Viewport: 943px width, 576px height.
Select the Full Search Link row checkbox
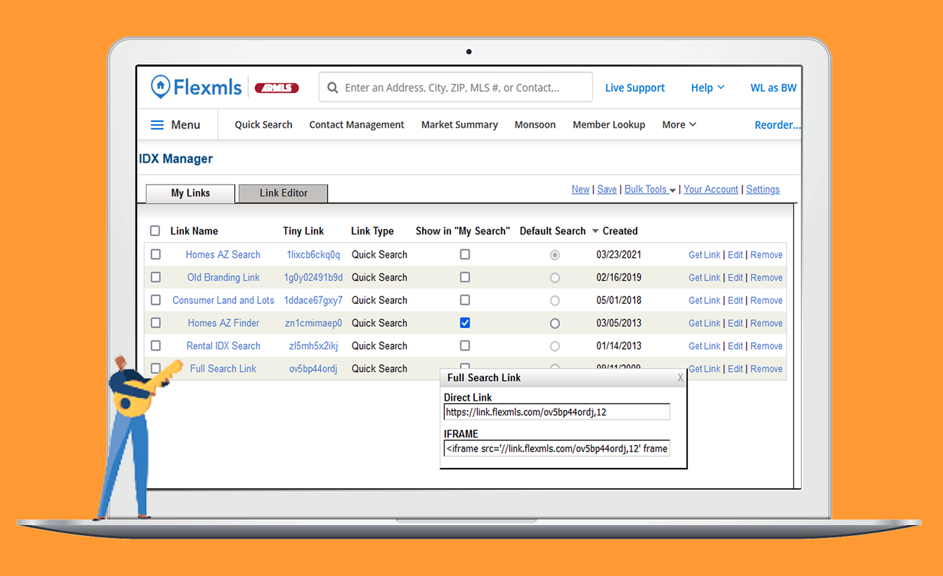(x=156, y=368)
